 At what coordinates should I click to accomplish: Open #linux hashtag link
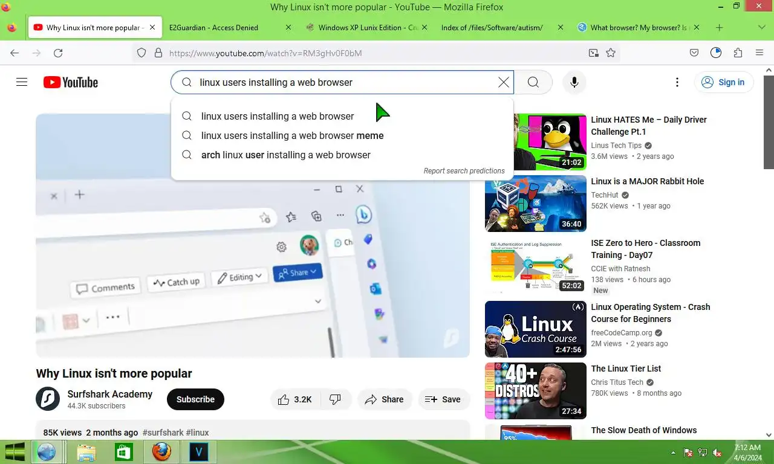(x=197, y=433)
